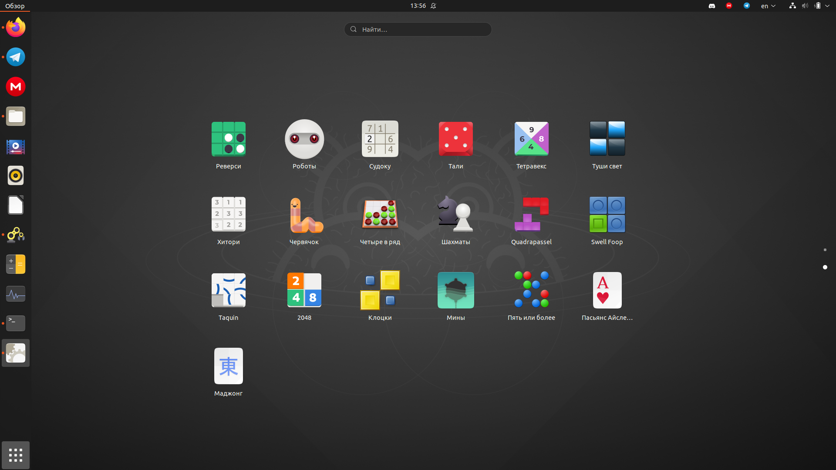
Task: Launch the Taquin sliding puzzle
Action: click(x=229, y=297)
